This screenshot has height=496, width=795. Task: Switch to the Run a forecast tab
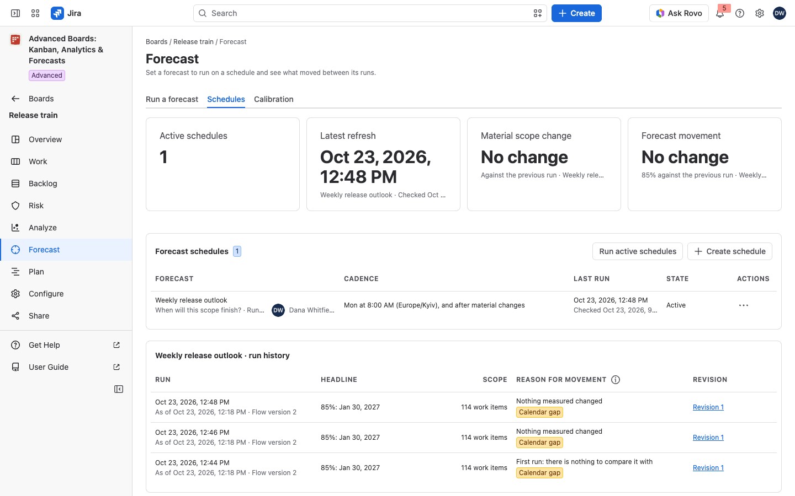coord(172,99)
